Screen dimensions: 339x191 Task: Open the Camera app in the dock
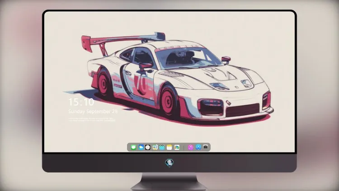coord(206,147)
